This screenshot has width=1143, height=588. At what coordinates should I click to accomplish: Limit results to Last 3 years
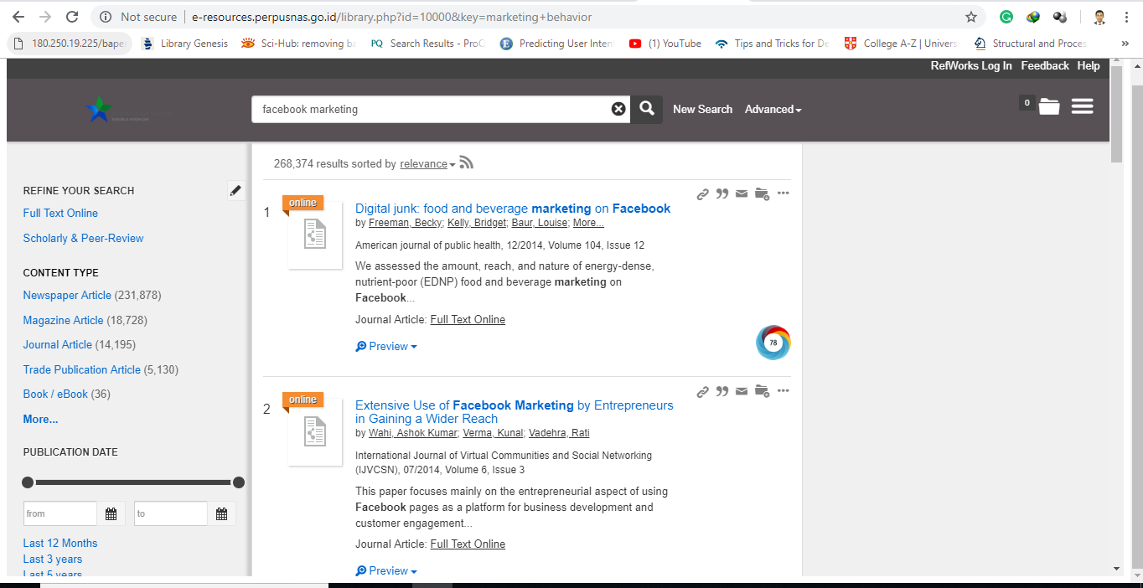coord(53,559)
